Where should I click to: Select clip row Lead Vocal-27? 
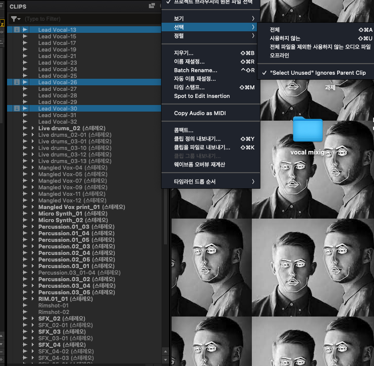tap(84, 89)
